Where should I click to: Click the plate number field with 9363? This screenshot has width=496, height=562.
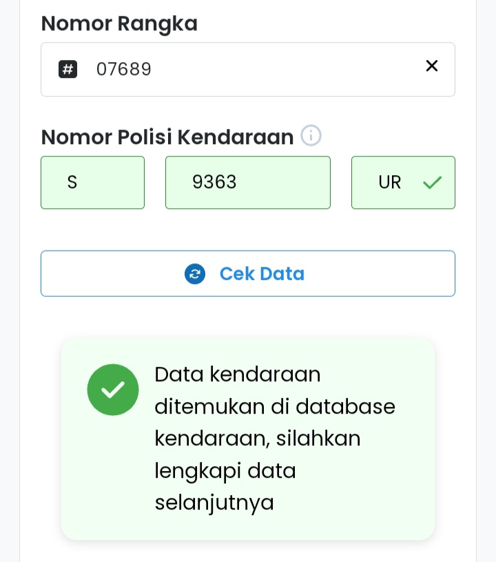click(248, 183)
